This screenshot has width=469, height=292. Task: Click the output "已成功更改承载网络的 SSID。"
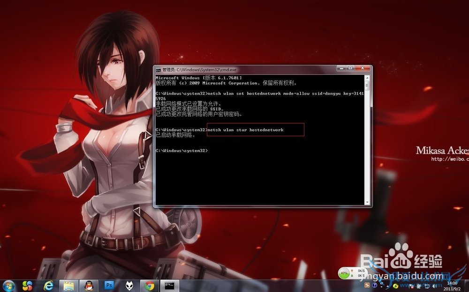pos(189,109)
